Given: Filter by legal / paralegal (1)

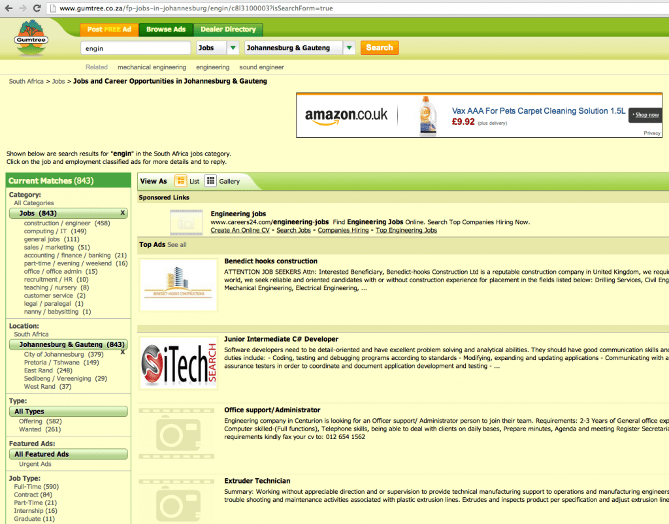Looking at the screenshot, I should 54,304.
